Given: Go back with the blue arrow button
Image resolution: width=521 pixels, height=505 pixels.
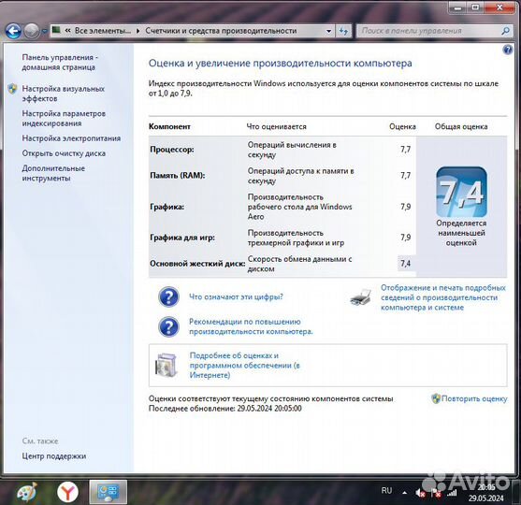Looking at the screenshot, I should click(13, 31).
